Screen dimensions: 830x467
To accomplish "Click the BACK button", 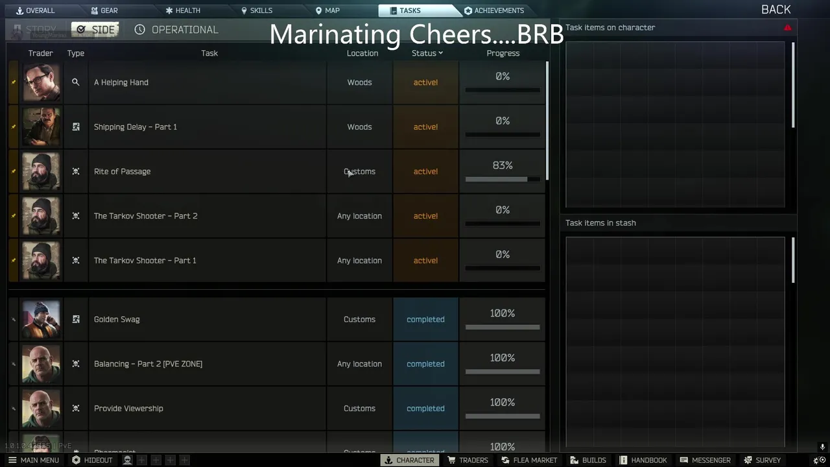I will (x=776, y=9).
